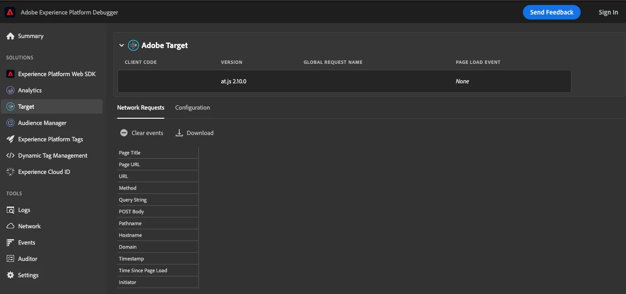Open Experience Platform Web SDK section
Screen dimensions: 626x294
(52, 74)
